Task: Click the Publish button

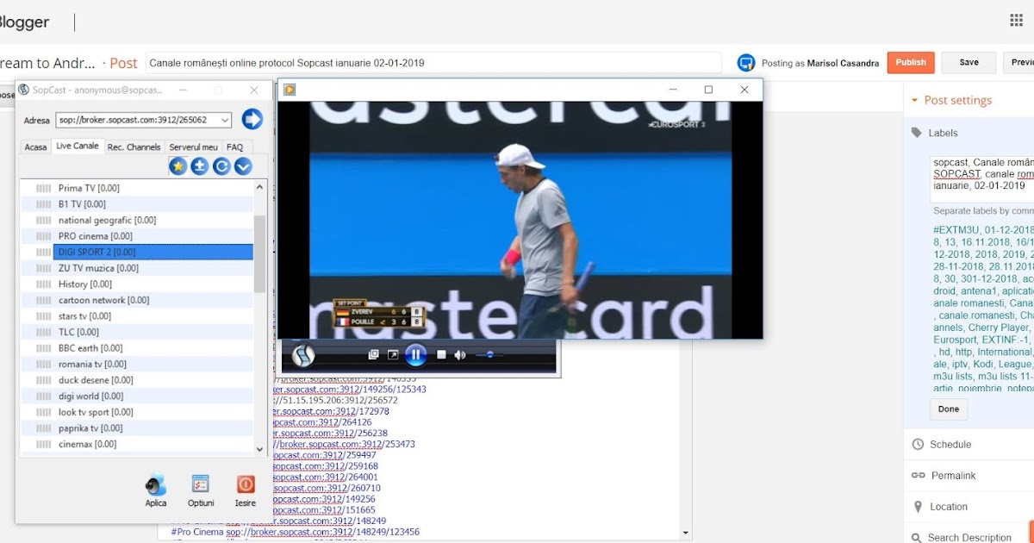Action: click(x=911, y=62)
